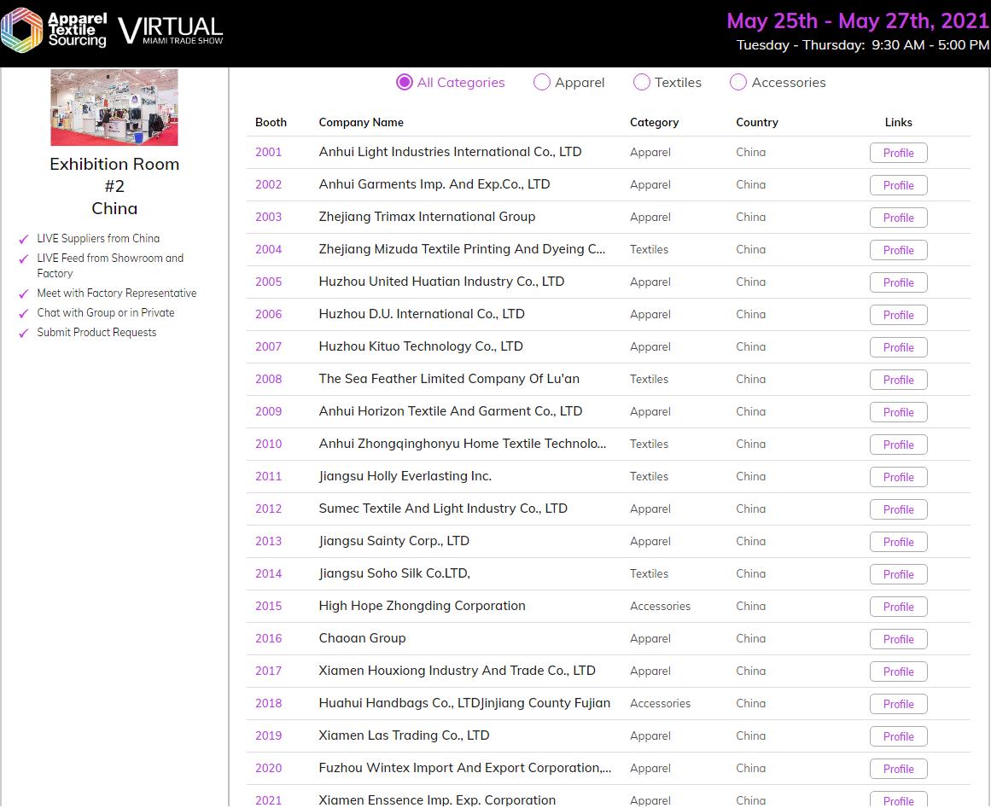
Task: Click booth number 2020
Action: [x=269, y=768]
